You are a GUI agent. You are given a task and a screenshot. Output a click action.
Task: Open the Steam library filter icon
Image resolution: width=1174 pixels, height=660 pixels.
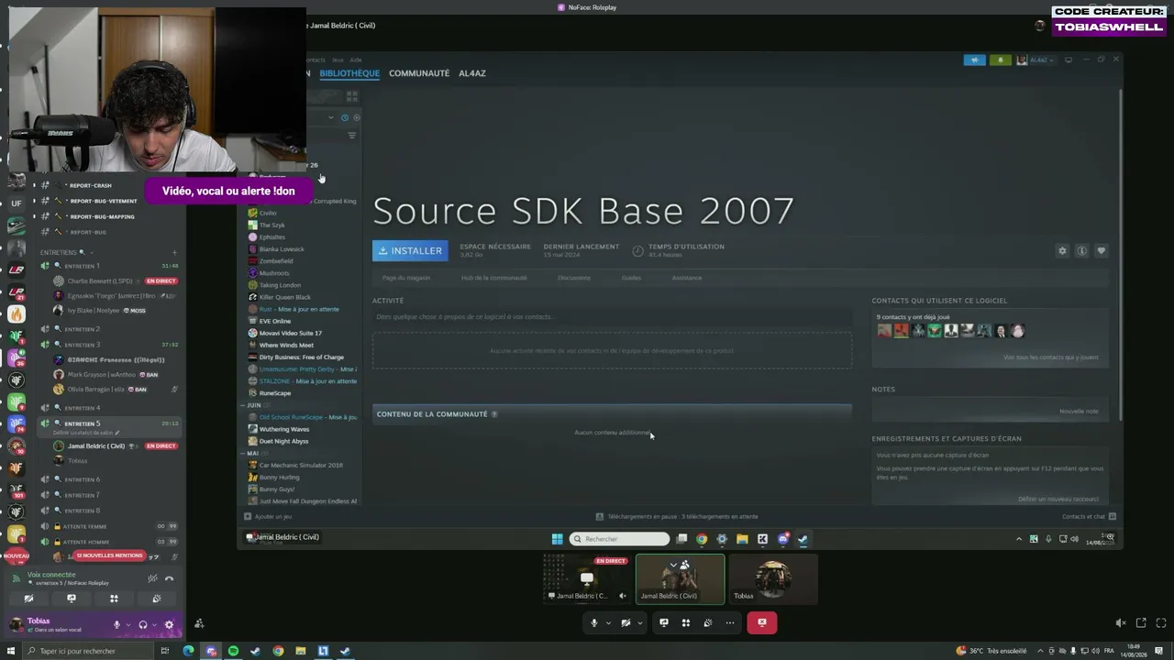coord(351,136)
